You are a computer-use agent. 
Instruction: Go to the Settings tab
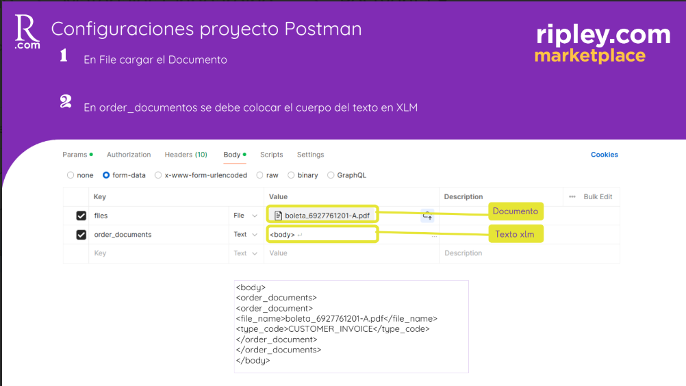[x=310, y=154]
